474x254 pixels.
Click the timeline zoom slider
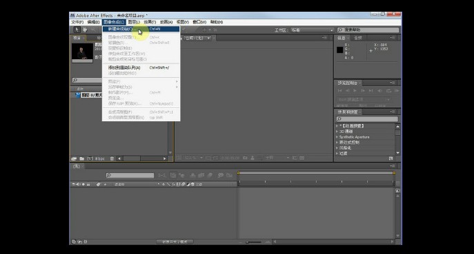253,242
